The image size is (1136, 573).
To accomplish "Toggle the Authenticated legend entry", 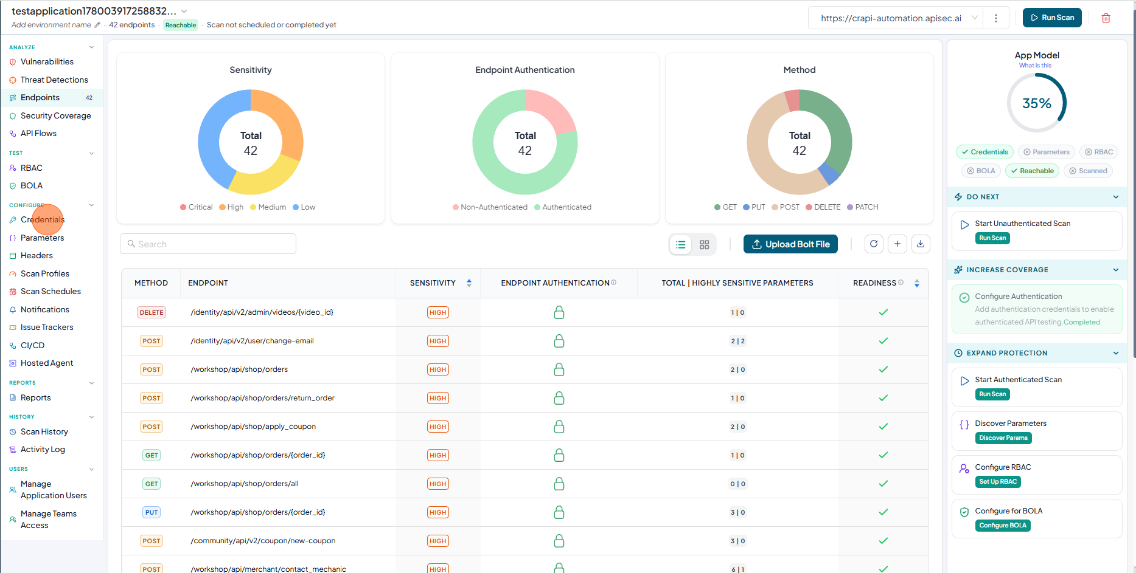I will pyautogui.click(x=562, y=207).
